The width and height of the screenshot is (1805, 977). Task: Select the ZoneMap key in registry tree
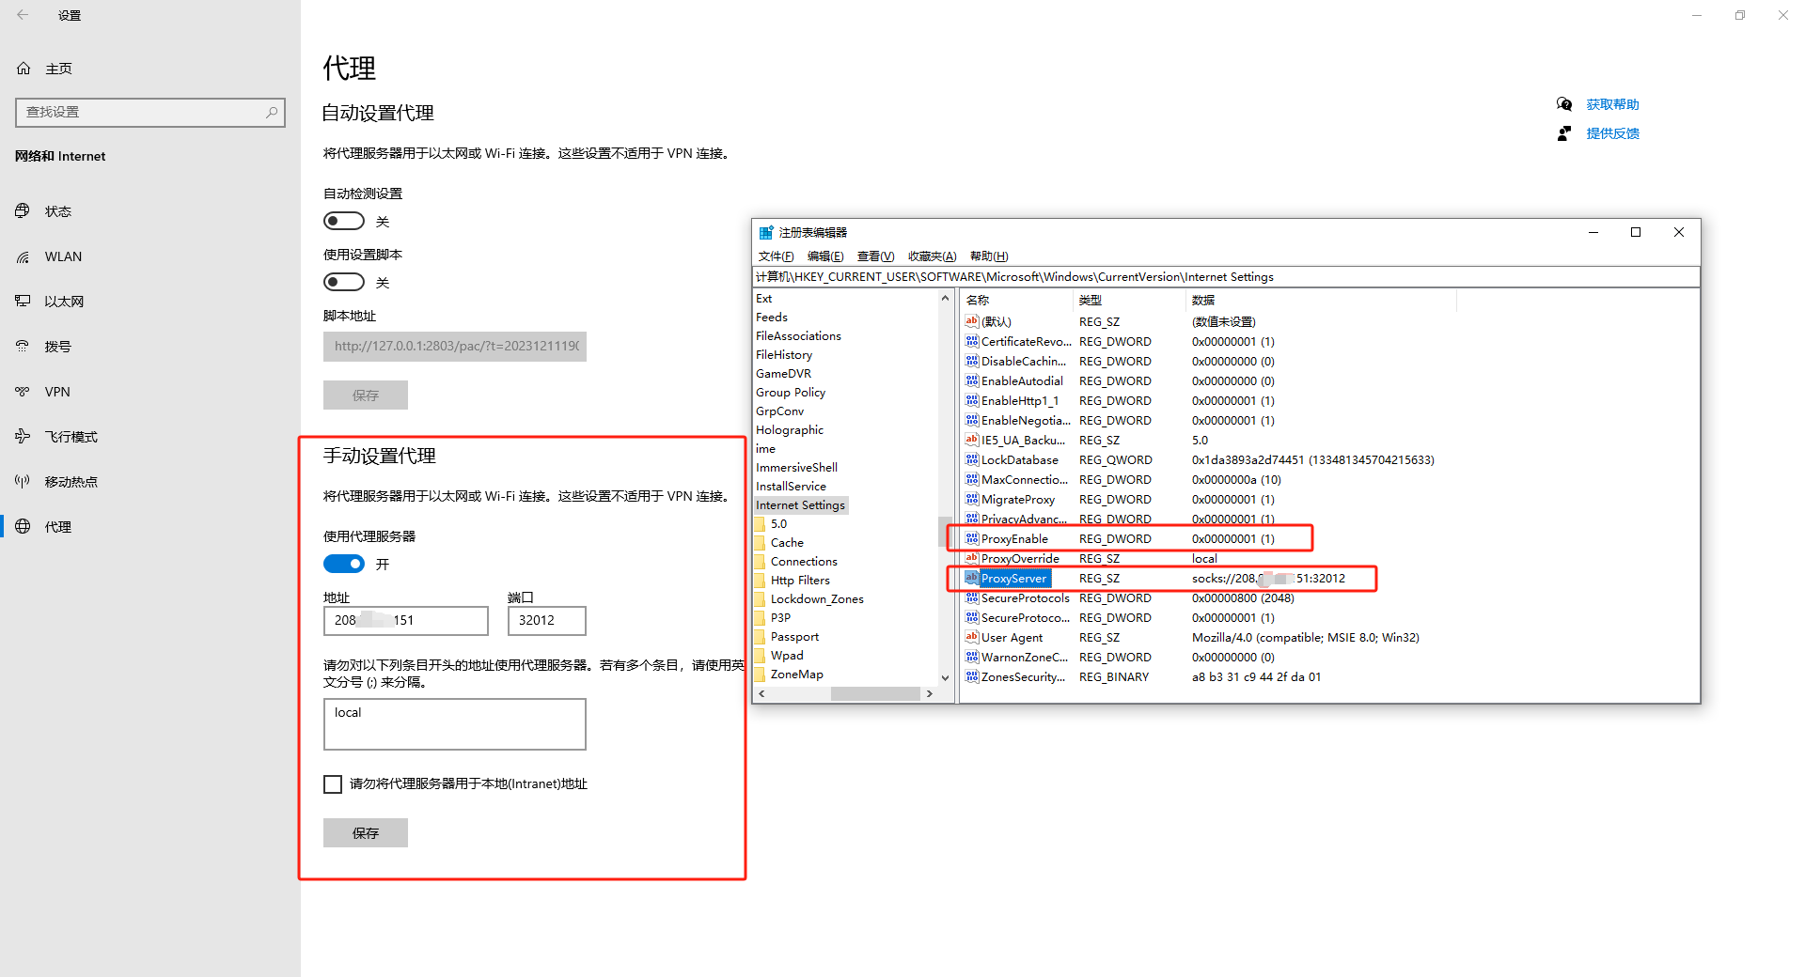(x=797, y=675)
